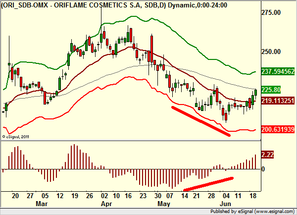The height and width of the screenshot is (215, 297).
Task: Select the Mar month label on the time axis
Action: tap(42, 204)
